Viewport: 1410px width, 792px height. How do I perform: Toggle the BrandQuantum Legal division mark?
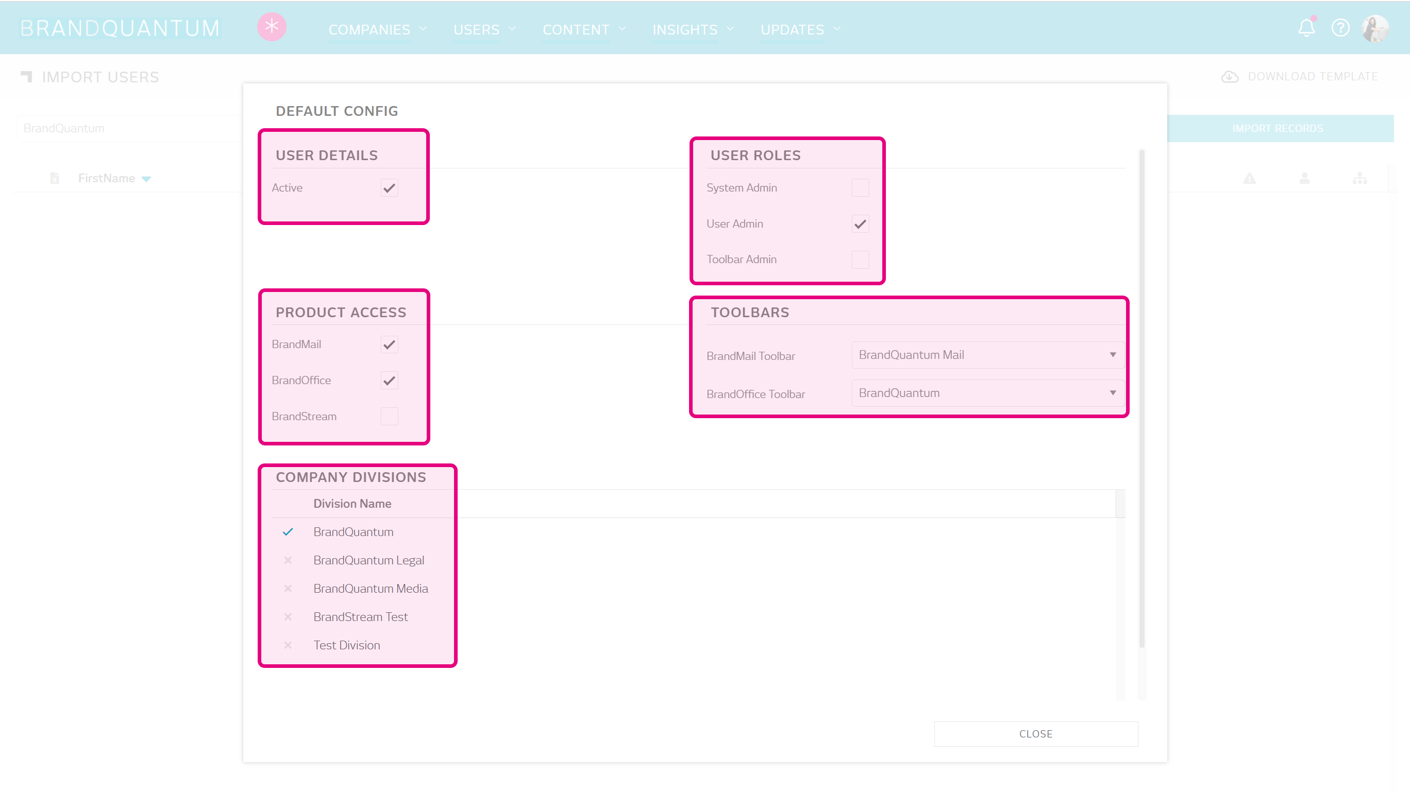coord(288,560)
